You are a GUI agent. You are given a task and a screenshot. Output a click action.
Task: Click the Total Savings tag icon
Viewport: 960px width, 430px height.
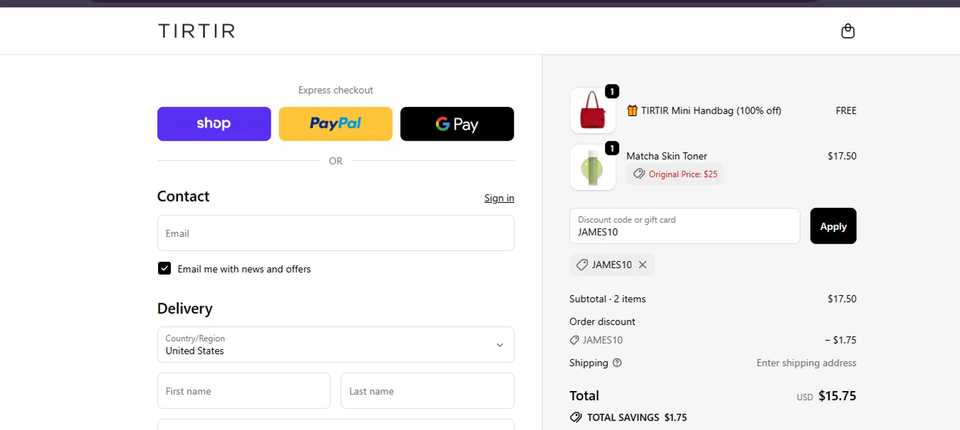(x=576, y=417)
